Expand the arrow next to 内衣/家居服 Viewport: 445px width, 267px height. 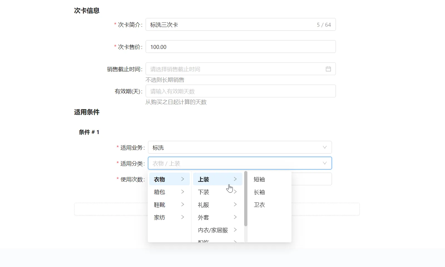235,230
